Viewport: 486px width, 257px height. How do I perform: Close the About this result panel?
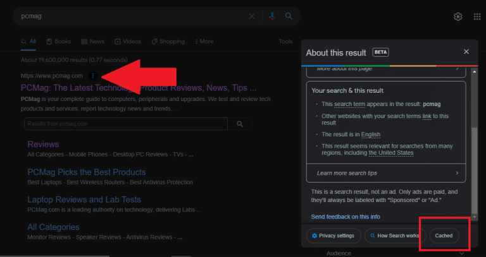tap(466, 52)
